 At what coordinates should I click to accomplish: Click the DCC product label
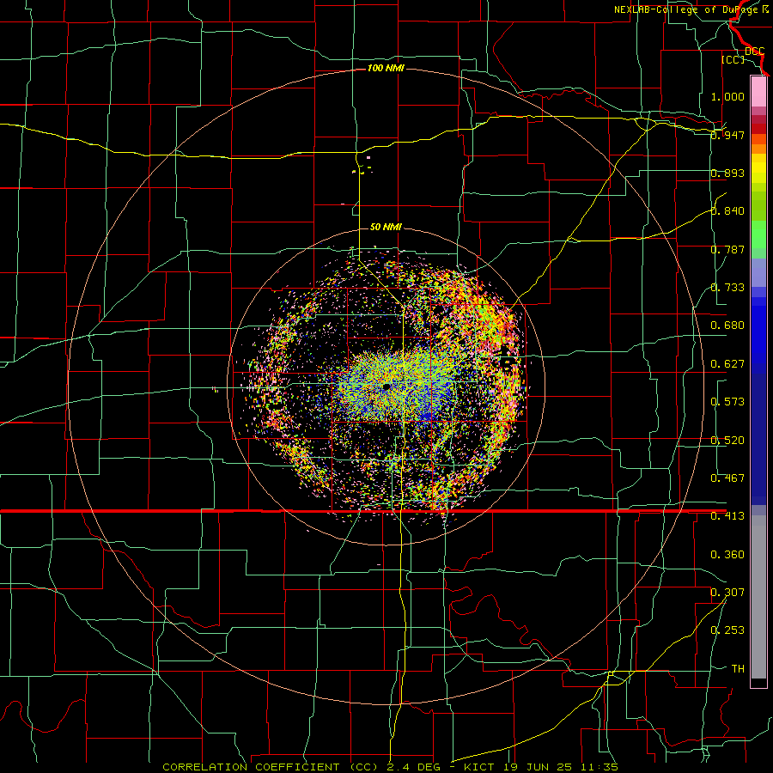point(754,52)
